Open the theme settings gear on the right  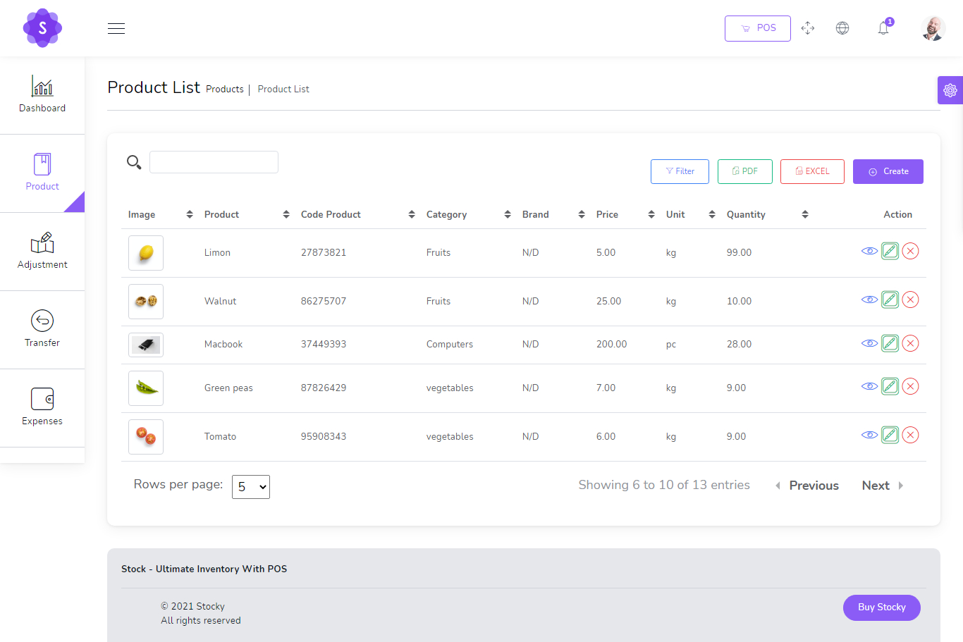click(x=950, y=90)
